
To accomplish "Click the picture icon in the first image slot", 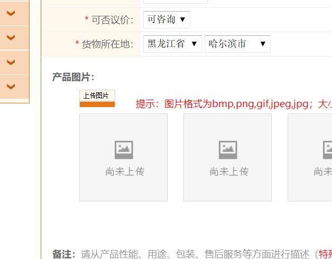I will tap(124, 150).
